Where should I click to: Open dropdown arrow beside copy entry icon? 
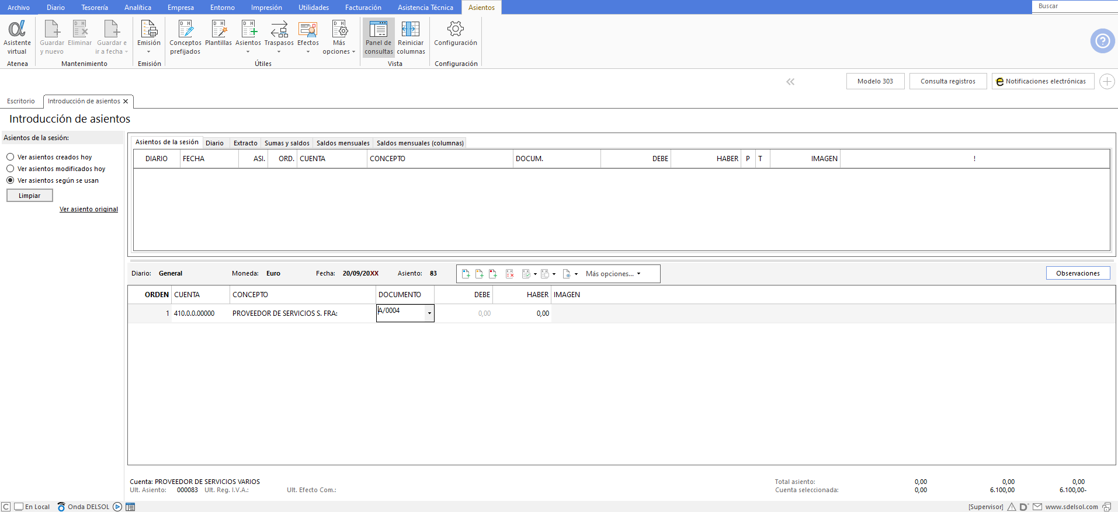pos(554,274)
